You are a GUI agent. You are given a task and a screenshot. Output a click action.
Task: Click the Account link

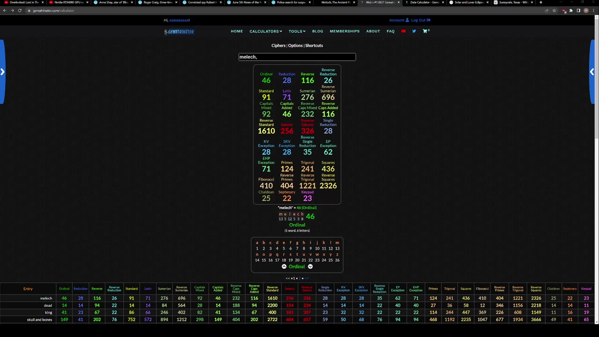click(399, 20)
